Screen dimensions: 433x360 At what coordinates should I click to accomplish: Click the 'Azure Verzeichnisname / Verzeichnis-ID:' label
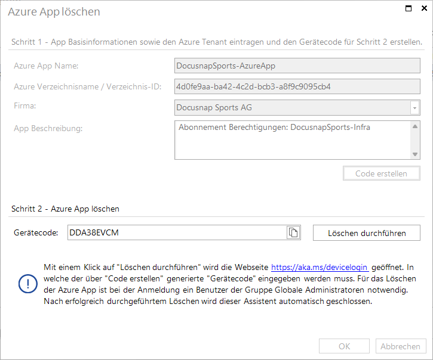tap(88, 86)
